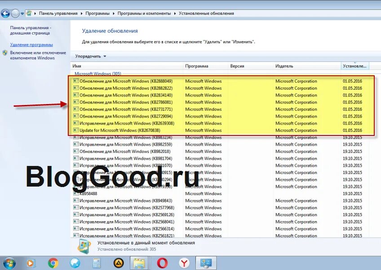Click the update icon beside KB981704

(76, 158)
